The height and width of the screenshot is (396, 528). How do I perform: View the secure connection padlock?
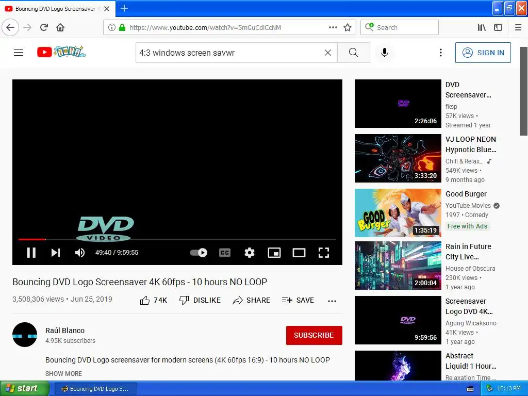coord(122,27)
